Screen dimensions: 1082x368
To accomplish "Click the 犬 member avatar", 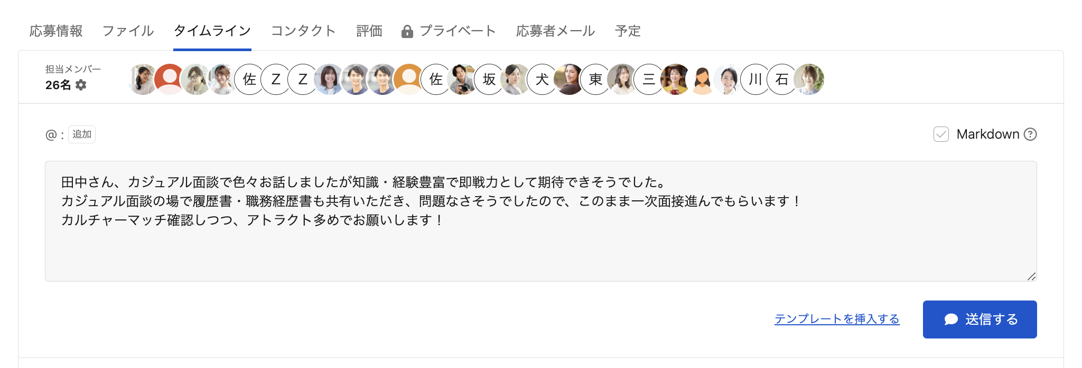I will (543, 80).
